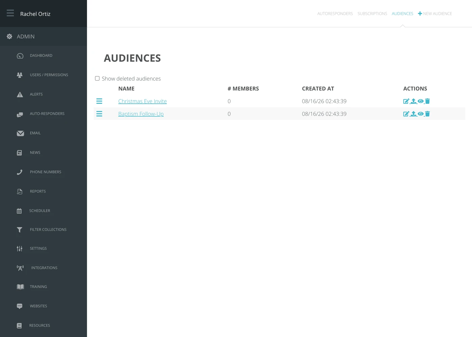The image size is (472, 337).
Task: Expand the Baptism Follow-Up row menu
Action: [x=99, y=114]
